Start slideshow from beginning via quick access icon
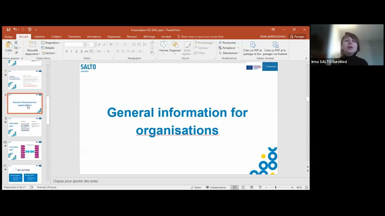The height and width of the screenshot is (216, 385). pyautogui.click(x=29, y=30)
